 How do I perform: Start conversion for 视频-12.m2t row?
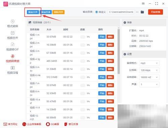coord(102,118)
